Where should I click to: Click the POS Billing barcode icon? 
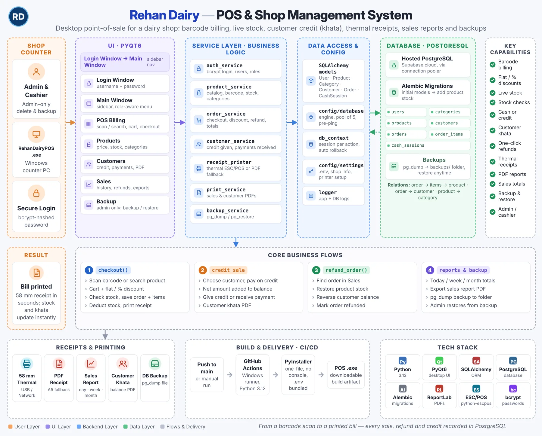click(x=89, y=123)
